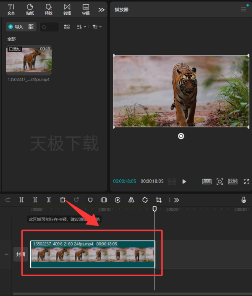Open the 特效 effects tab

49,10
